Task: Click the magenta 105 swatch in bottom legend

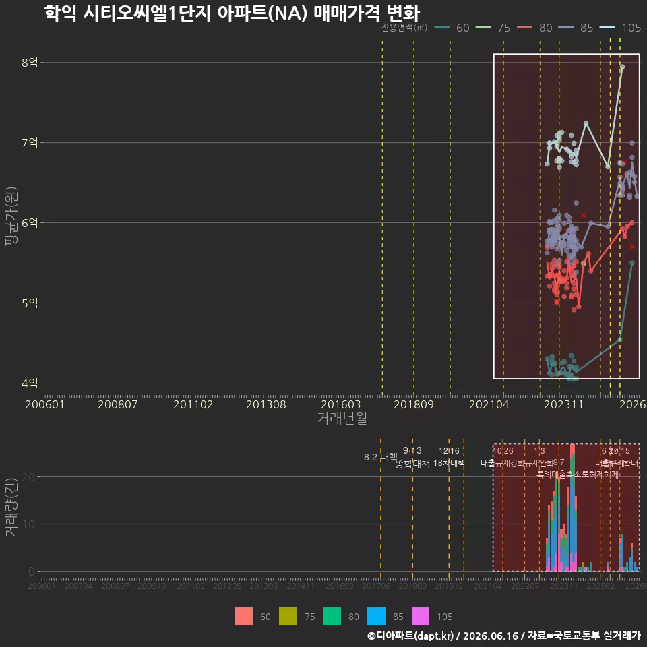Action: [x=421, y=617]
